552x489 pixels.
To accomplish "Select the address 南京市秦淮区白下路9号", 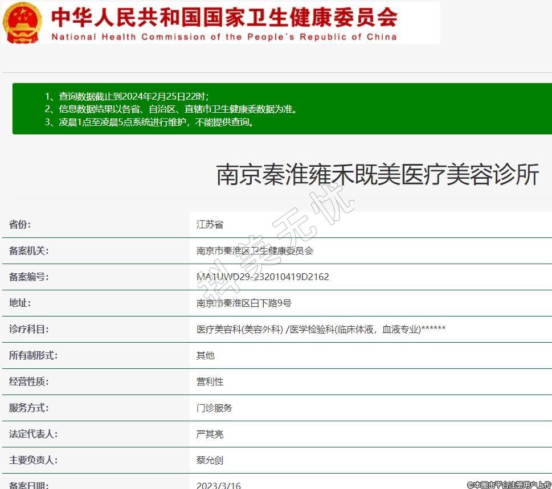I will point(244,303).
